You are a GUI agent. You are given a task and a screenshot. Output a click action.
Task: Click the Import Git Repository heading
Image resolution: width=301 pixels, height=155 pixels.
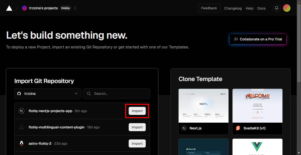pyautogui.click(x=44, y=81)
